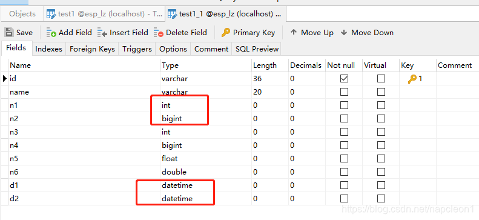Enable Not null for the name field
Viewport: 479px width, 220px height.
tap(344, 92)
